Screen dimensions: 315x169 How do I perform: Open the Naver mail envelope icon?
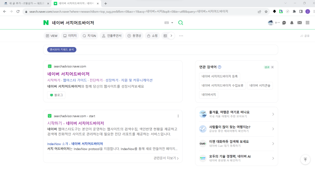[x=300, y=23]
